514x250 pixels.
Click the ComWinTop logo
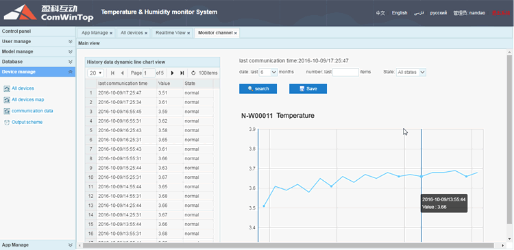(48, 12)
